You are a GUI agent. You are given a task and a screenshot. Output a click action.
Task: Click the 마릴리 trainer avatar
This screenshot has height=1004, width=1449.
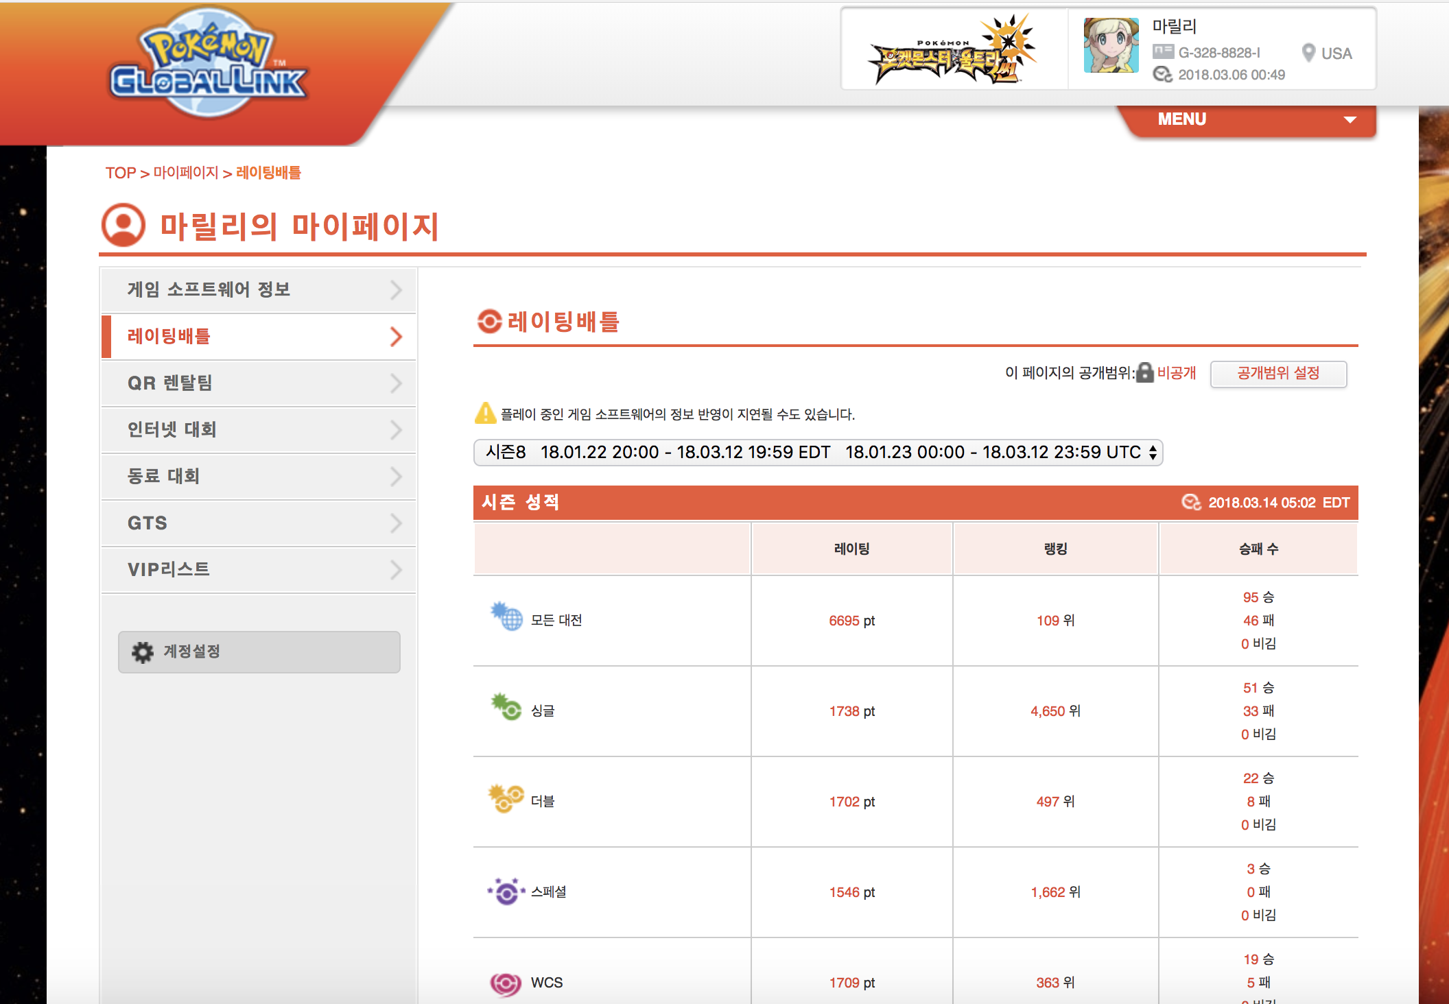coord(1111,45)
